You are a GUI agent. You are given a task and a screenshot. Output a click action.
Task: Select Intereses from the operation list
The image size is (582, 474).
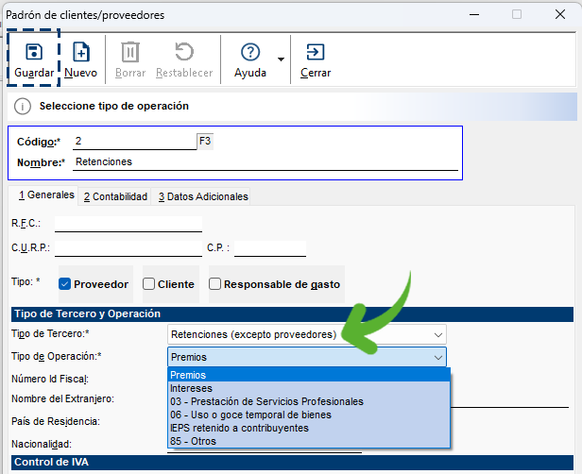tap(192, 388)
